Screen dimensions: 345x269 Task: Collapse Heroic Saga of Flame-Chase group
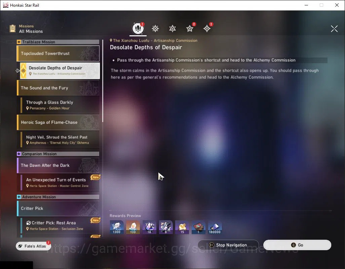pyautogui.click(x=58, y=122)
